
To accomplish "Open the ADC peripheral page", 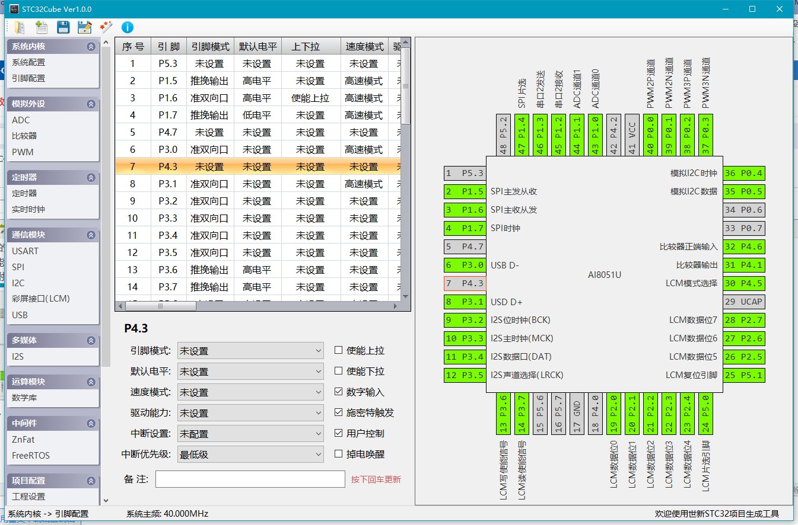I will (x=21, y=120).
